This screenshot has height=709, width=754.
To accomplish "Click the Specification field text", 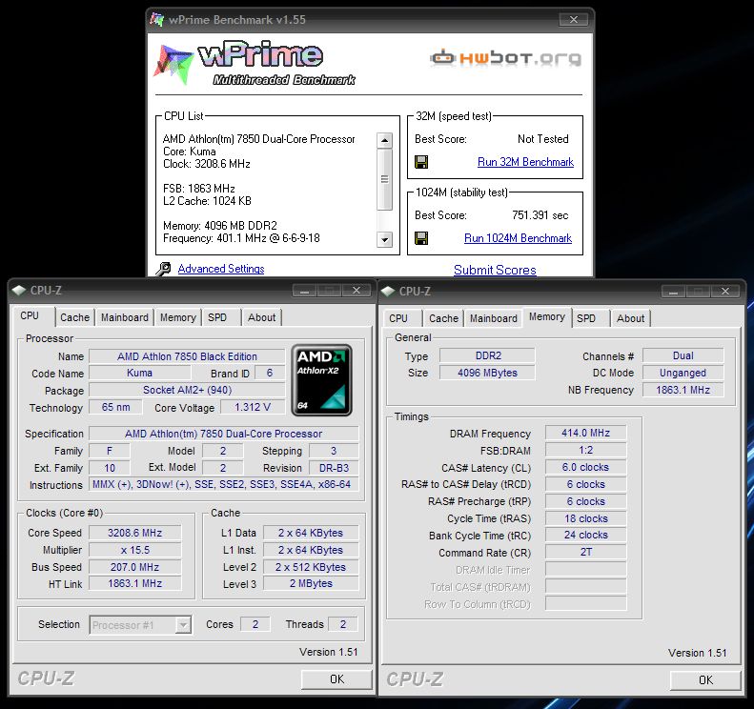I will [224, 434].
